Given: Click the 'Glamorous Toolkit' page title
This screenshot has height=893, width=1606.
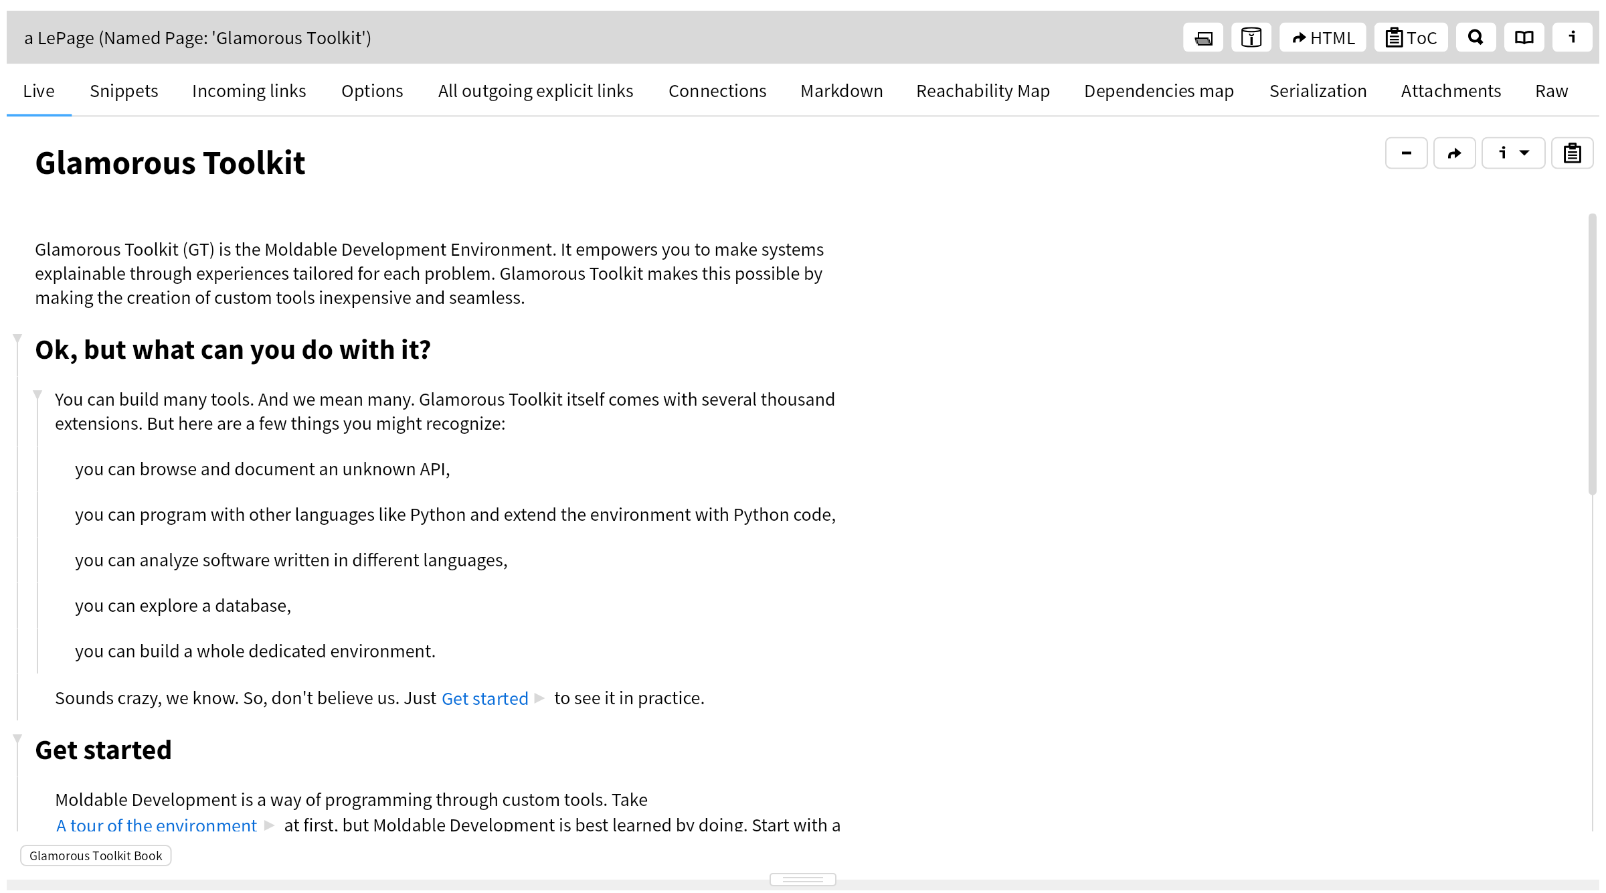Looking at the screenshot, I should (x=170, y=163).
